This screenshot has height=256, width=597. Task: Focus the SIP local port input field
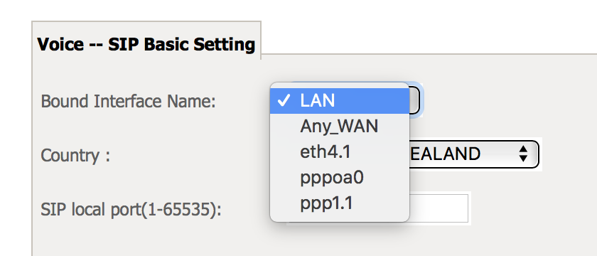pyautogui.click(x=439, y=208)
